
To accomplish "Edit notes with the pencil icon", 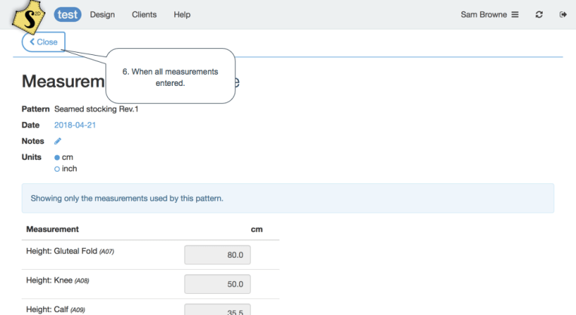I will click(58, 141).
